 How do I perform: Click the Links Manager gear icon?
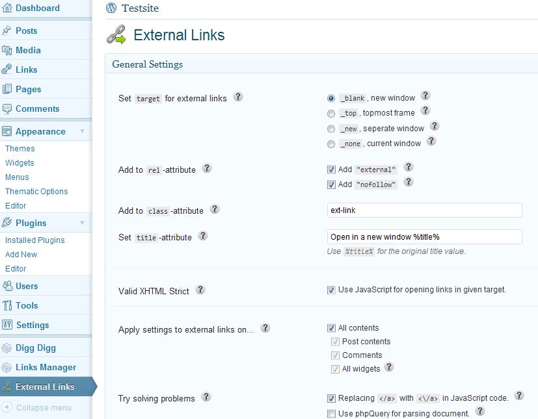[x=7, y=367]
